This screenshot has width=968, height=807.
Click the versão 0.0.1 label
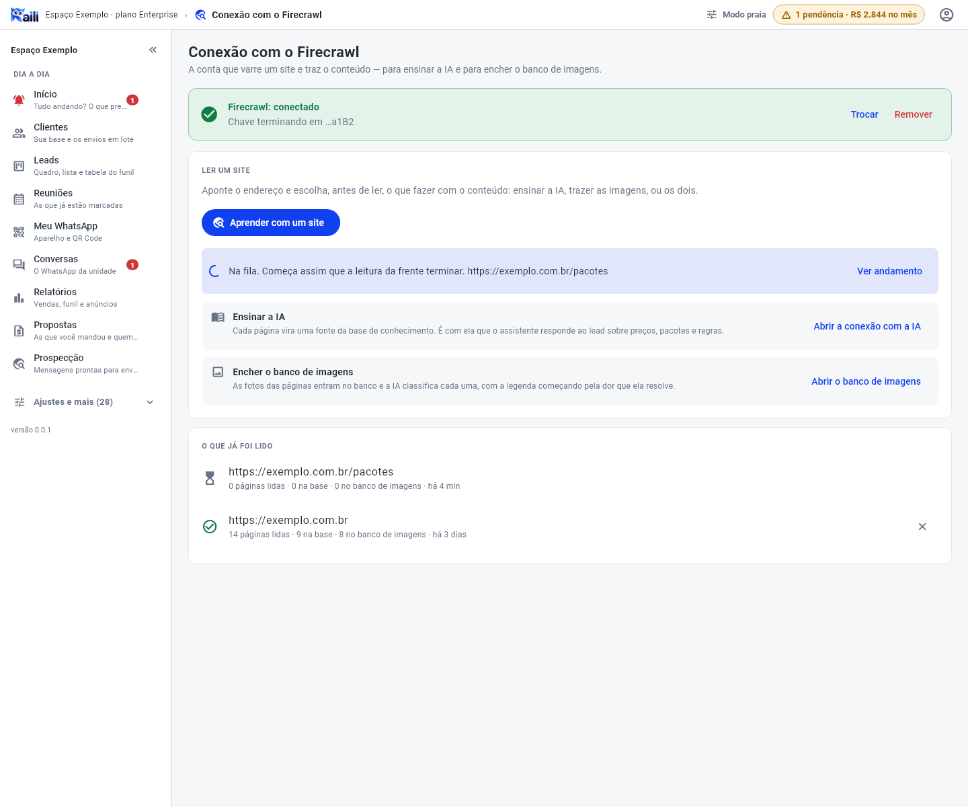click(x=31, y=430)
